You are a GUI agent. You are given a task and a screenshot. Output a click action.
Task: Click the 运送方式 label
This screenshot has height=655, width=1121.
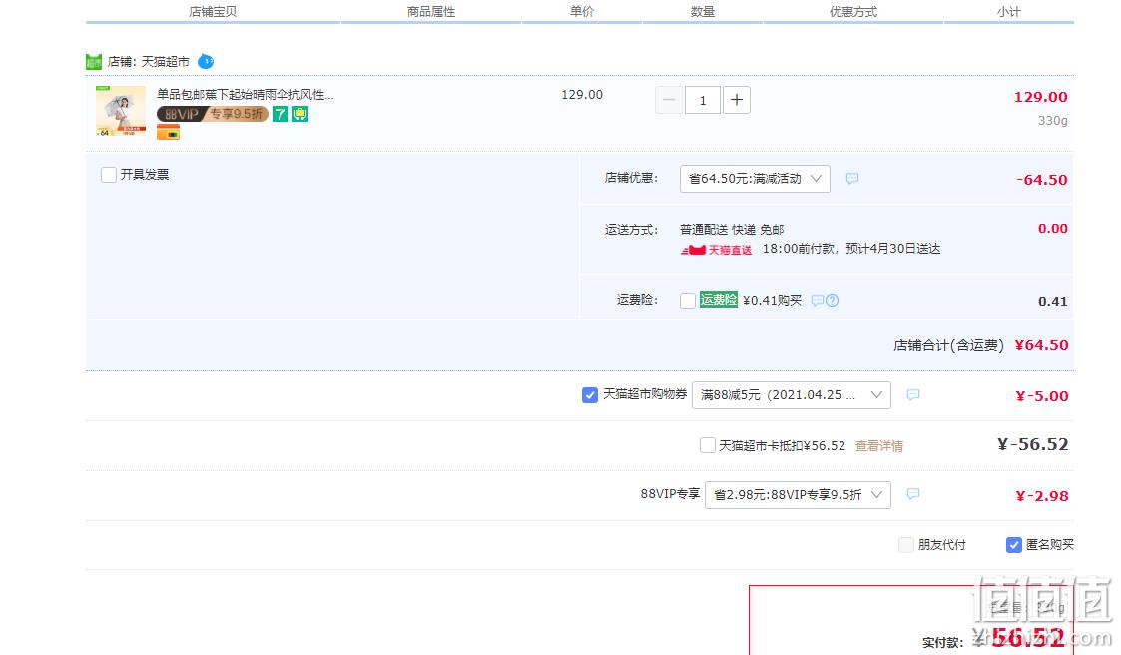coord(631,230)
